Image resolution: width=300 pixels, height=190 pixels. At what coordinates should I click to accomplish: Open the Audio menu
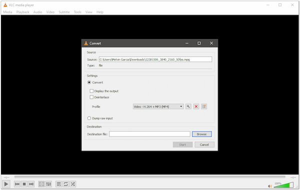(x=37, y=12)
